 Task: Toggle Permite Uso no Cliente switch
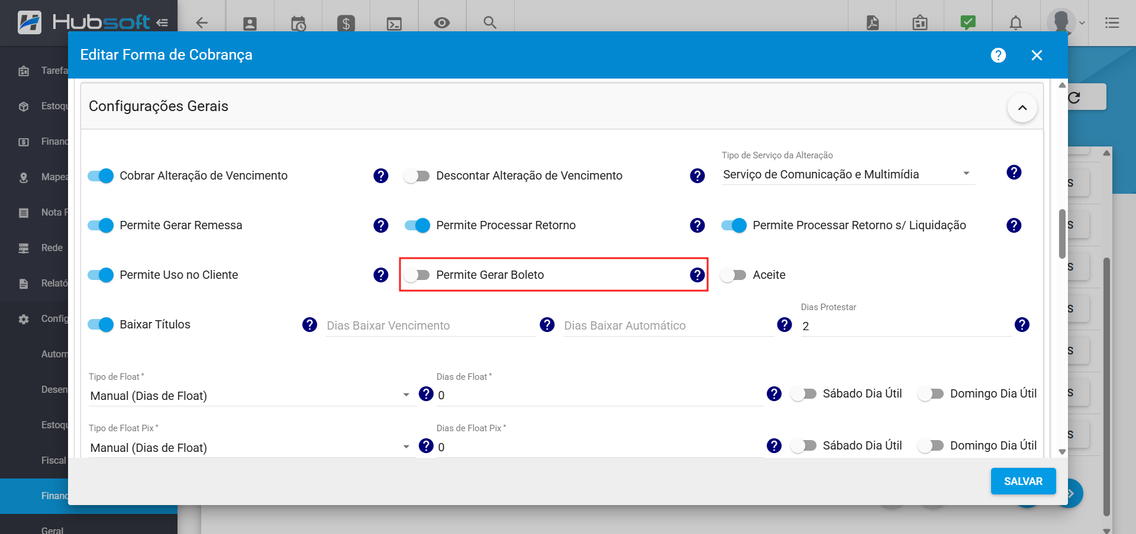point(101,275)
